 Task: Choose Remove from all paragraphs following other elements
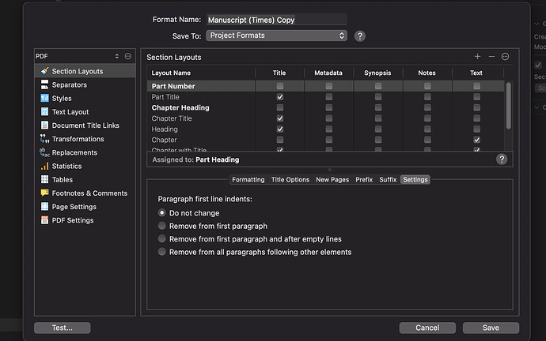coord(161,252)
